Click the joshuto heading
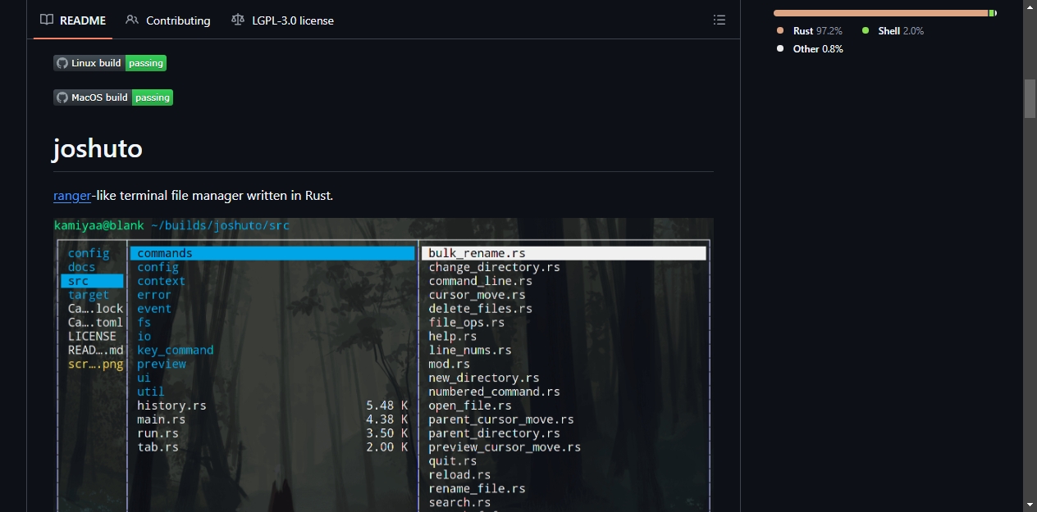1037x512 pixels. click(98, 148)
